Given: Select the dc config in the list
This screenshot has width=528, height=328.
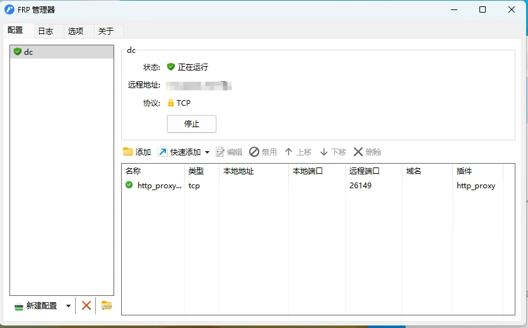Looking at the screenshot, I should [62, 52].
